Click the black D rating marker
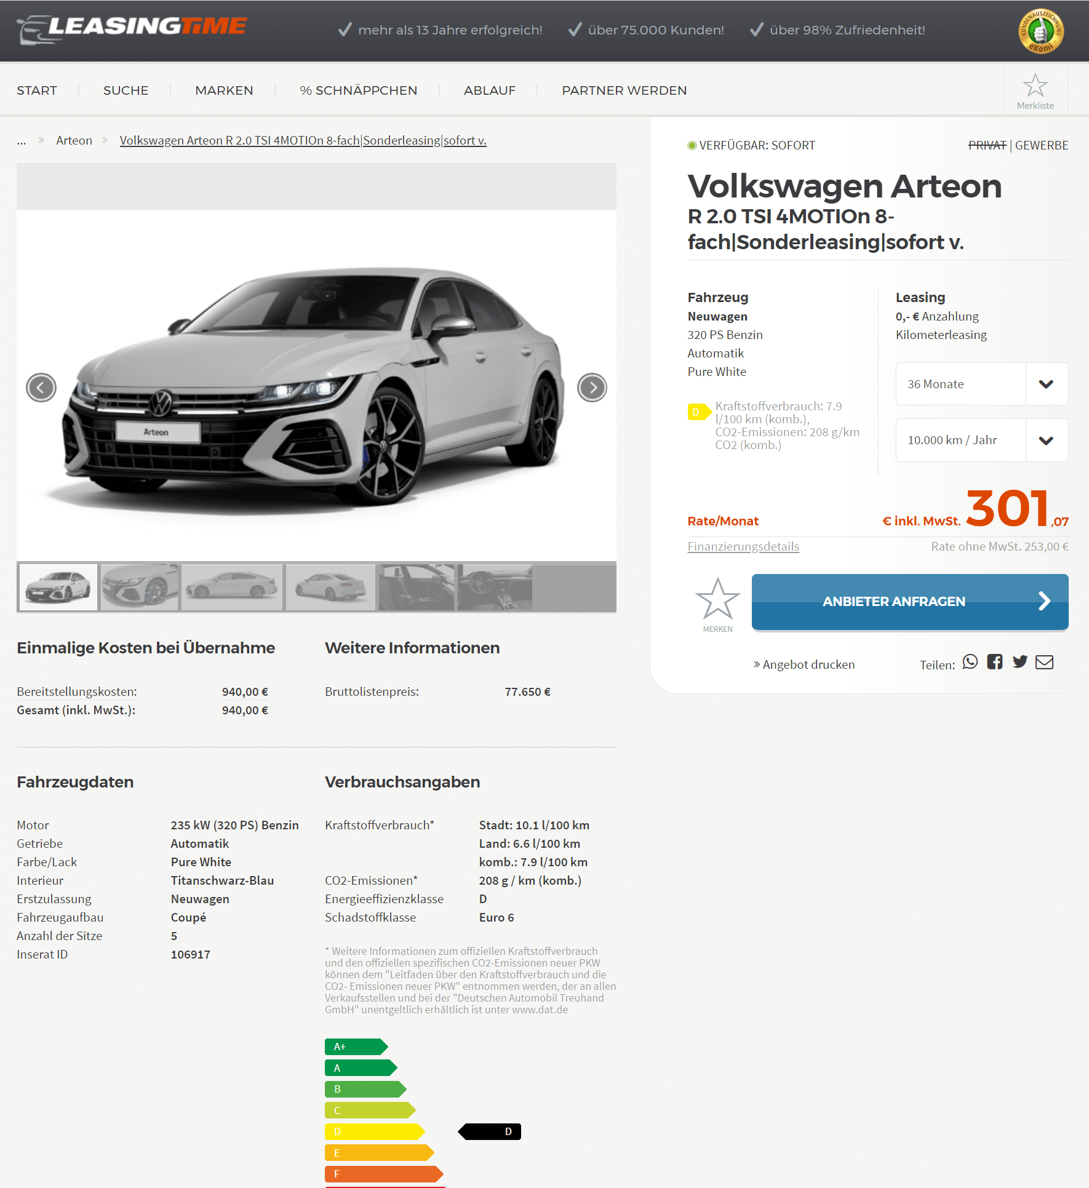The image size is (1089, 1188). [x=490, y=1131]
